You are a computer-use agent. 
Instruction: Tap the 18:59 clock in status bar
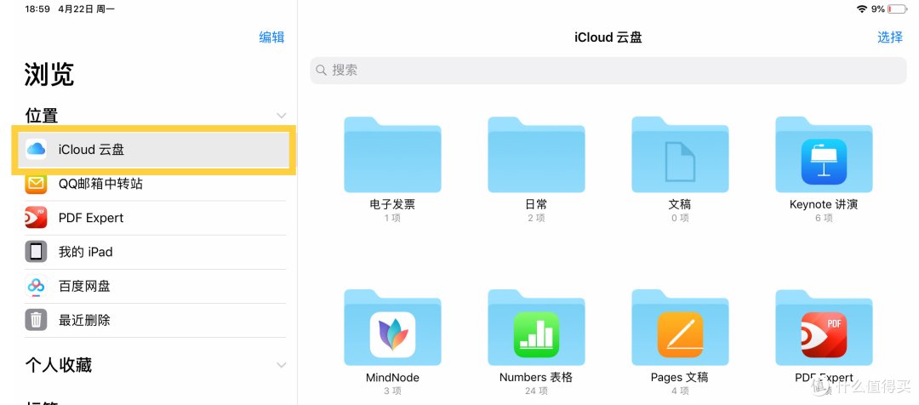click(37, 9)
